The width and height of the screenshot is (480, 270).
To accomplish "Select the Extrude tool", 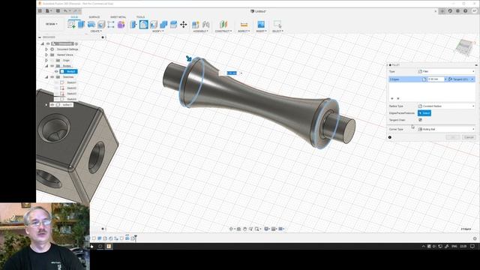I will pos(82,25).
